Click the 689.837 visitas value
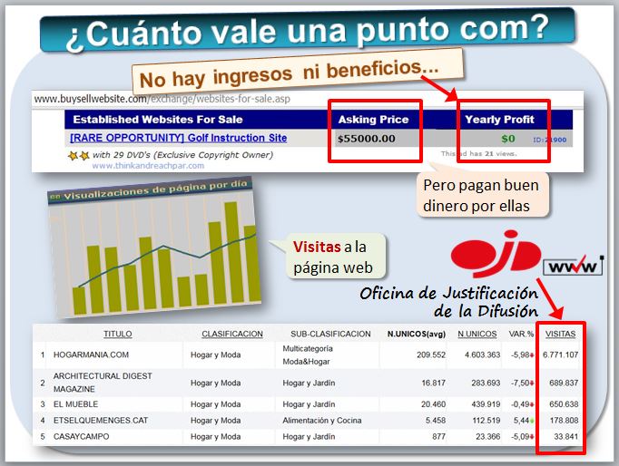The width and height of the screenshot is (619, 466). pyautogui.click(x=564, y=383)
